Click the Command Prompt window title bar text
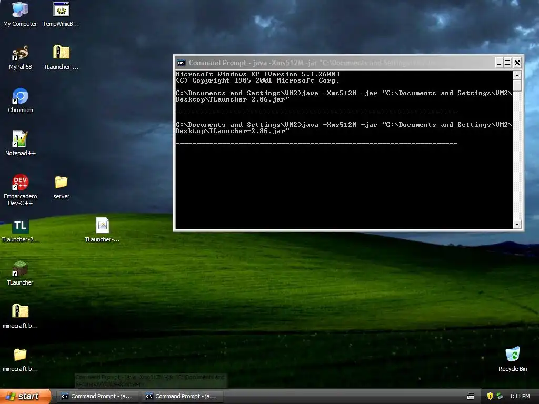Screen dimensions: 539x404 tap(312, 63)
